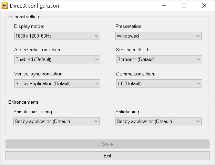Open the Anisotropic filtering dropdown
This screenshot has height=165, width=215.
coord(57,121)
